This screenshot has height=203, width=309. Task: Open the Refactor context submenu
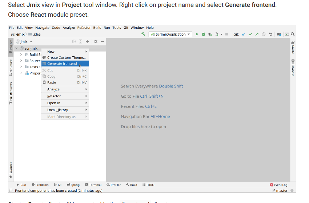[65, 96]
